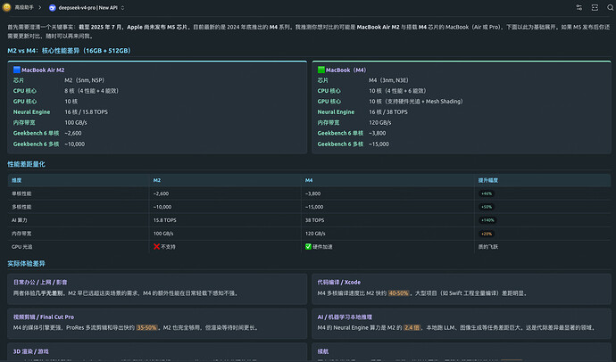Click the 16 核 / 38 TOPS value
This screenshot has height=362, width=616.
point(388,112)
